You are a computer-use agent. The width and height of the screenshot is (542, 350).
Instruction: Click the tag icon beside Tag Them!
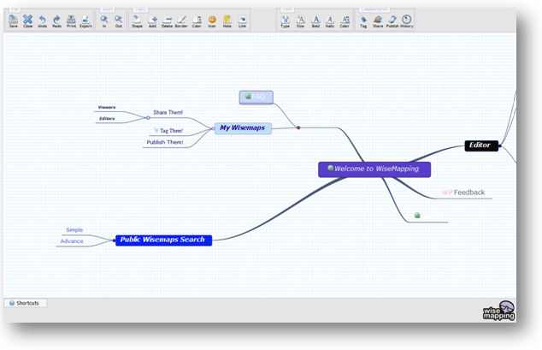(x=156, y=130)
